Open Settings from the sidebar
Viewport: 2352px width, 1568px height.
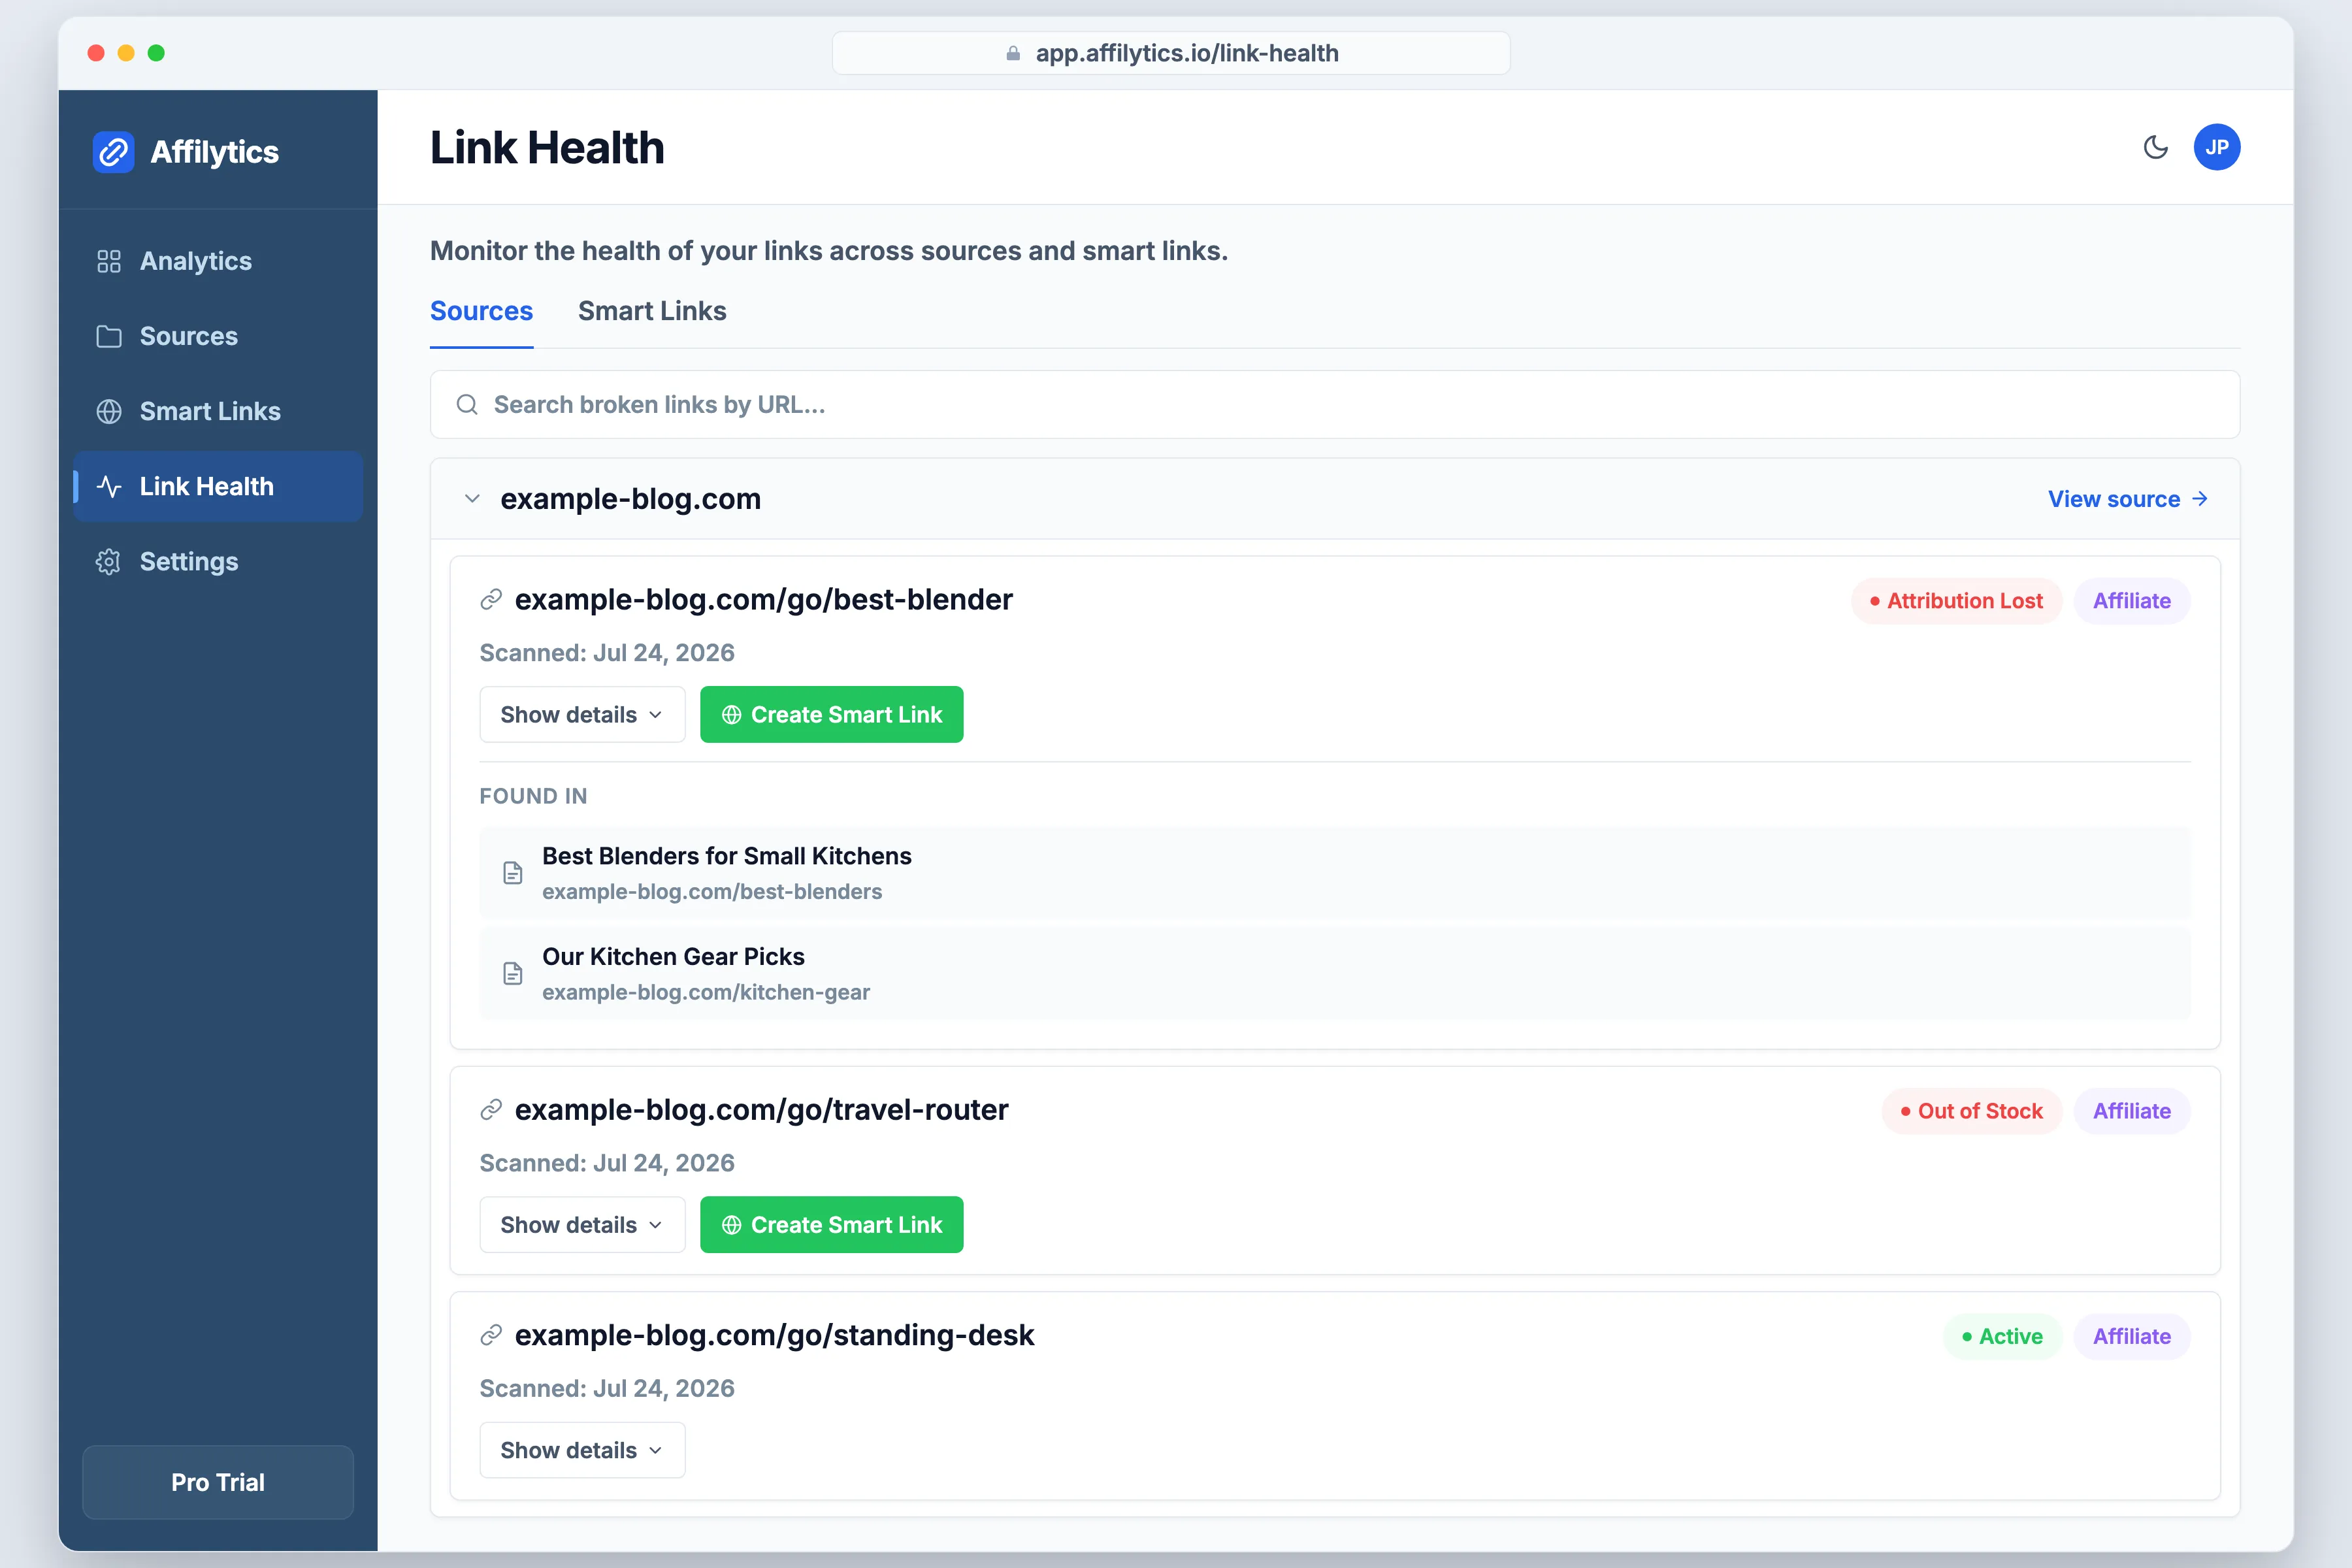(218, 562)
